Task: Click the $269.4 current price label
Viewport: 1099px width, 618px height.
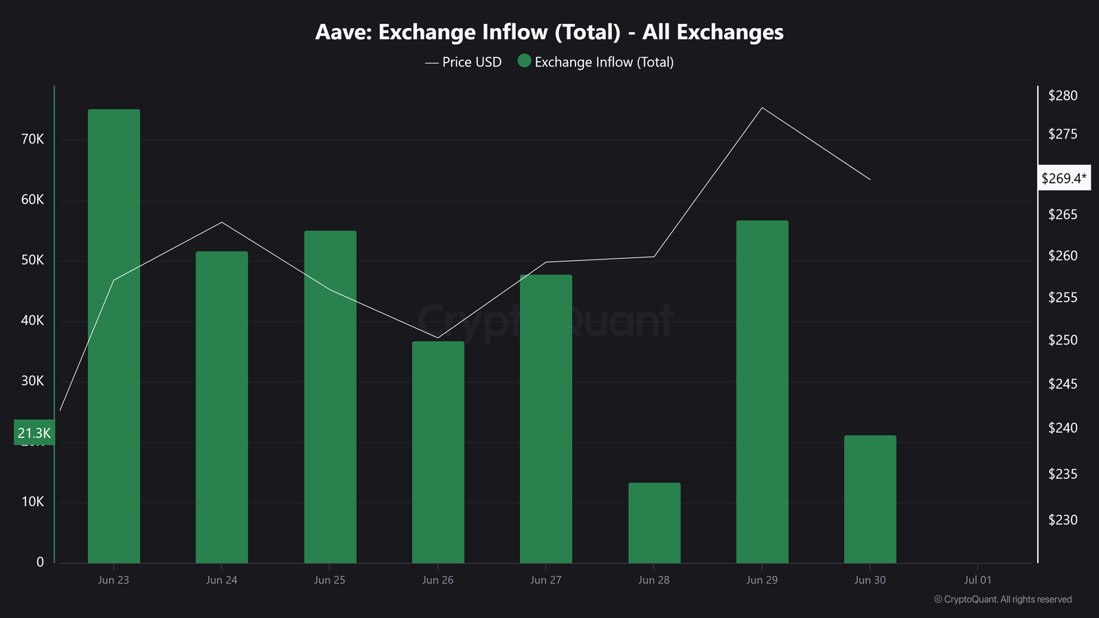Action: 1063,179
